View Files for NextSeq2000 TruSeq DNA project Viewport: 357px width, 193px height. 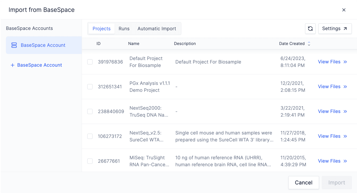click(333, 111)
